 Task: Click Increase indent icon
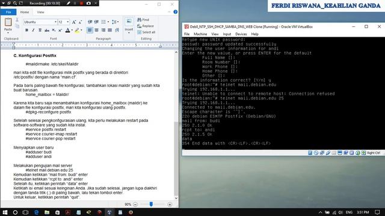[96, 22]
